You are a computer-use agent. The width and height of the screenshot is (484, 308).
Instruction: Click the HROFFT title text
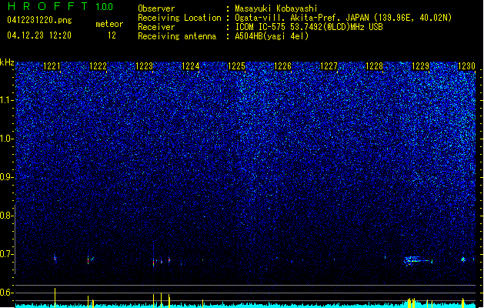point(48,6)
